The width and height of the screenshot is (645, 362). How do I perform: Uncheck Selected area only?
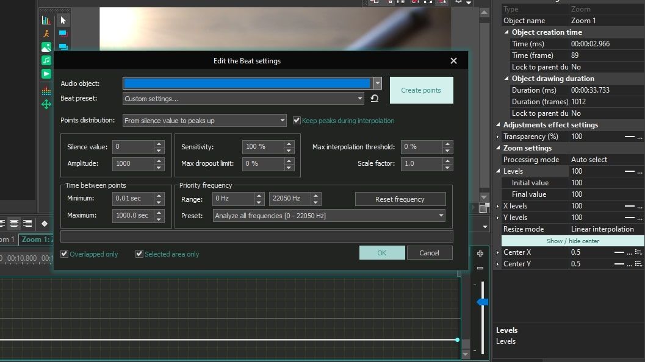coord(139,254)
